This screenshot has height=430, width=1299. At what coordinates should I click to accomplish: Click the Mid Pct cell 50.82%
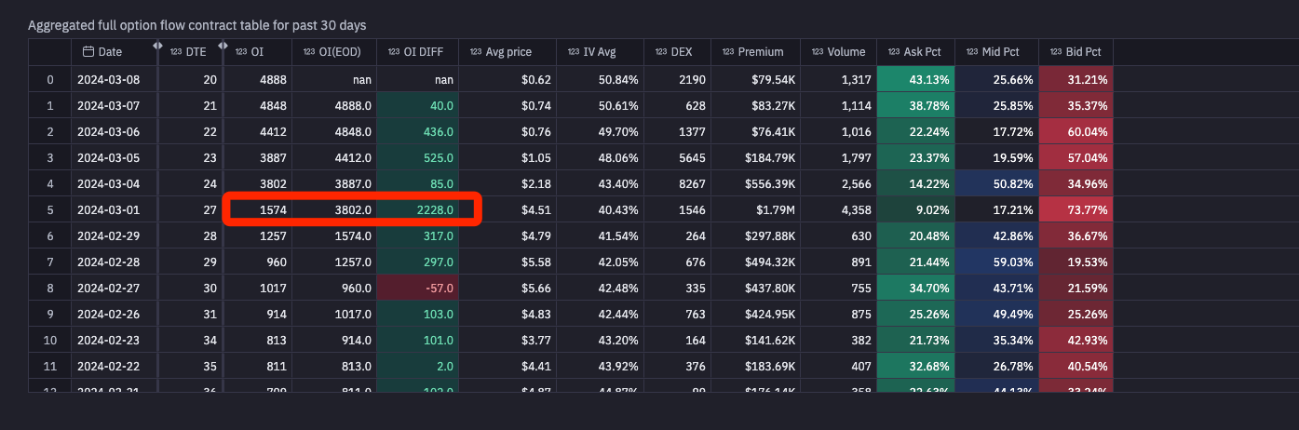click(x=997, y=184)
